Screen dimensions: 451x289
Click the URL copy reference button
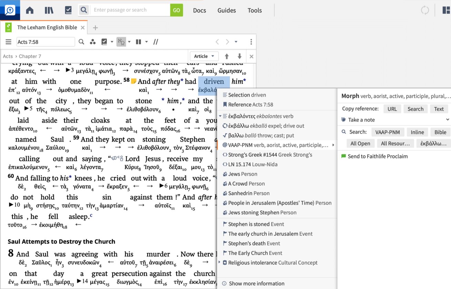click(392, 109)
